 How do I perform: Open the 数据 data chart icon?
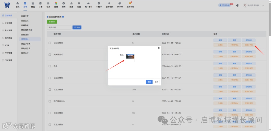pyautogui.click(x=71, y=3)
